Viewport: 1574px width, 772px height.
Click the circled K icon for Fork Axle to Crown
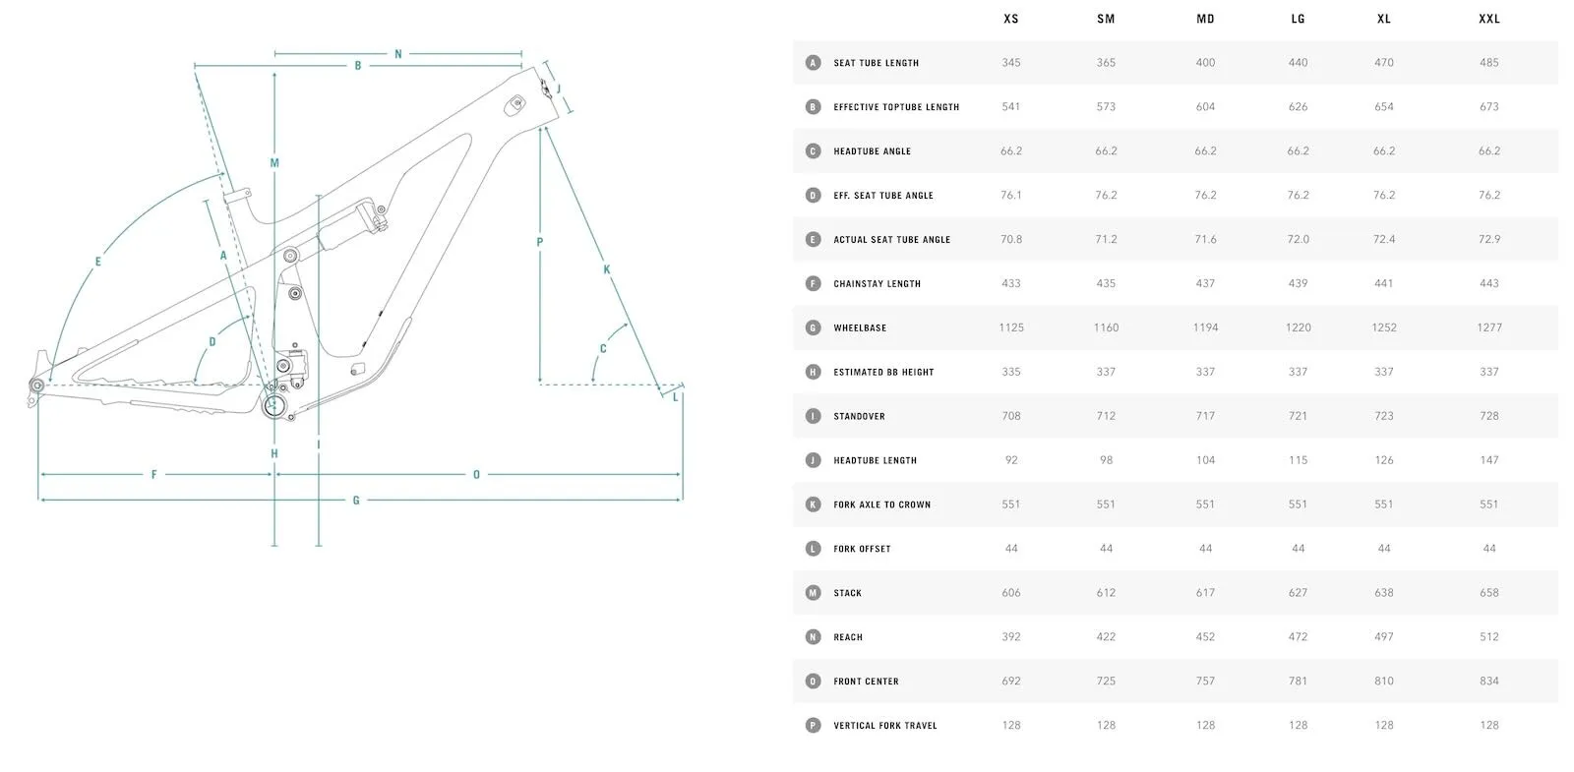[813, 505]
